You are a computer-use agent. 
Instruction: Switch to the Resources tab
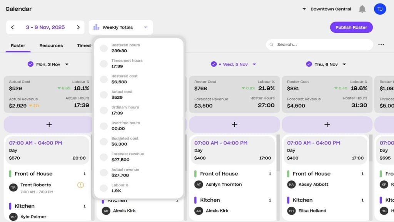click(51, 45)
